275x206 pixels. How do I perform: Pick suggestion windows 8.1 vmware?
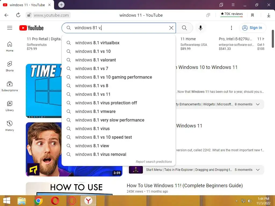(118, 111)
